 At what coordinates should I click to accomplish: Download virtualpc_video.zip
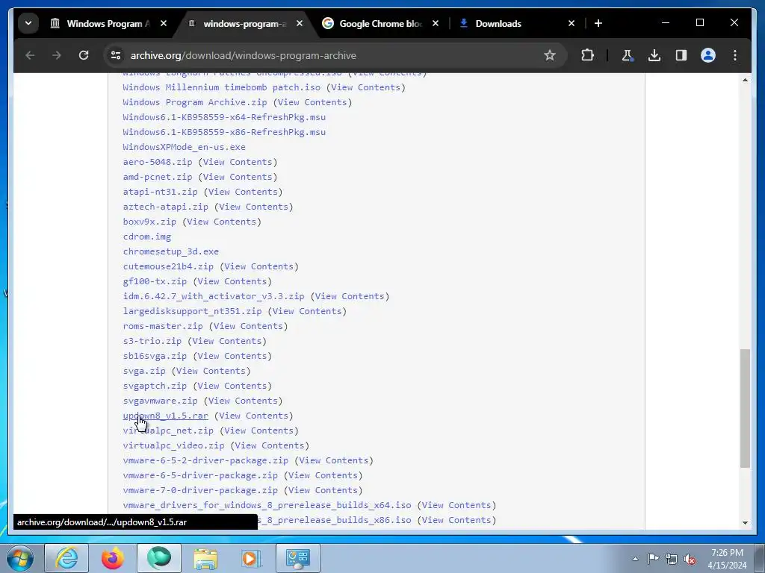pyautogui.click(x=173, y=446)
